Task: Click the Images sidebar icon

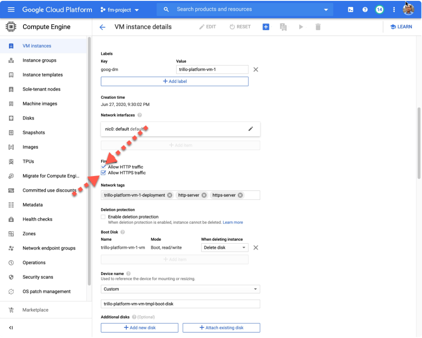Action: 11,147
